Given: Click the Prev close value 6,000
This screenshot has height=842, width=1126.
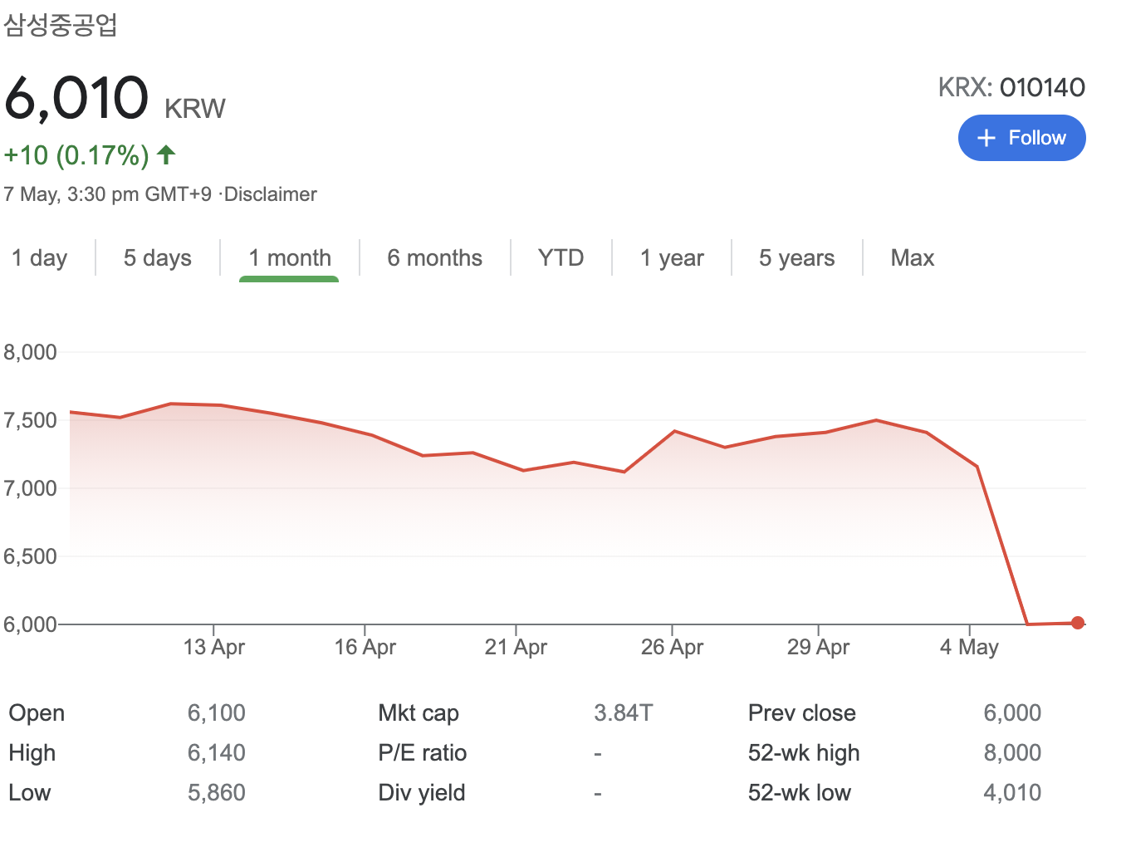Looking at the screenshot, I should tap(1012, 712).
